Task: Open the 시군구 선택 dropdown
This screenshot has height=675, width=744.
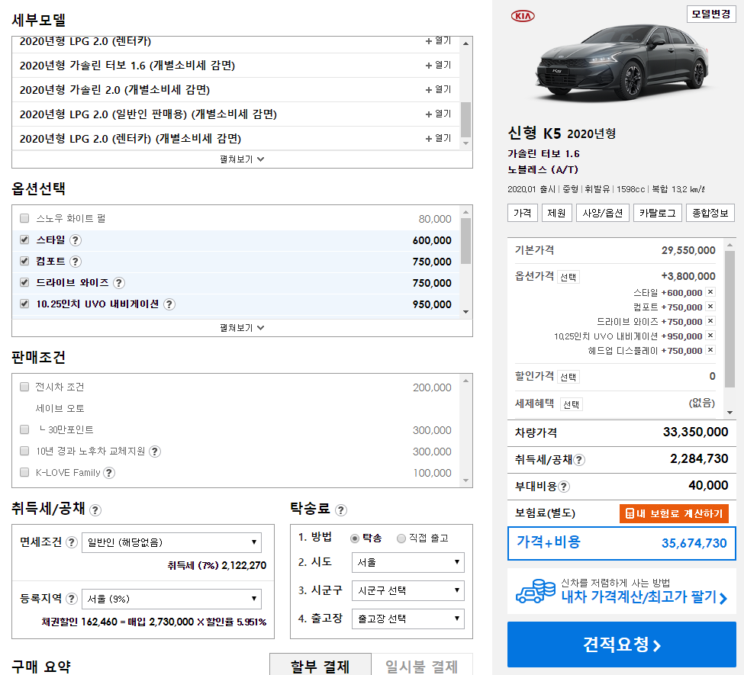Action: [x=408, y=590]
